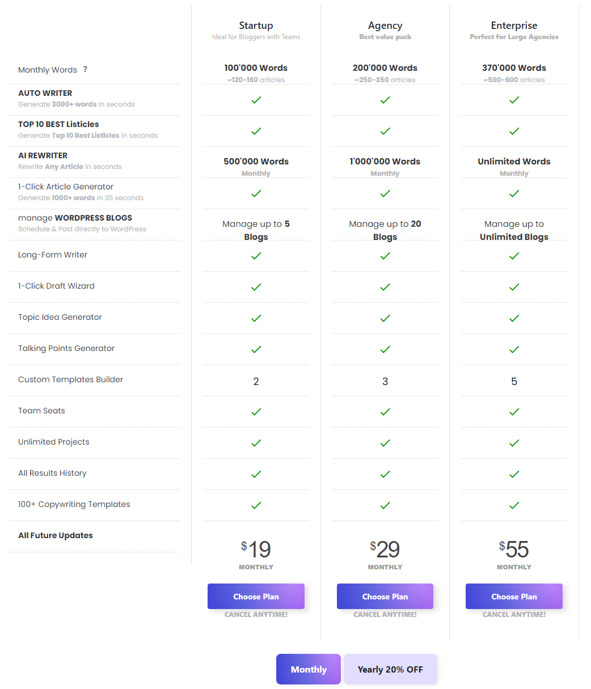The height and width of the screenshot is (689, 591).
Task: Click the AUTO WRITER feature label
Action: pyautogui.click(x=45, y=93)
